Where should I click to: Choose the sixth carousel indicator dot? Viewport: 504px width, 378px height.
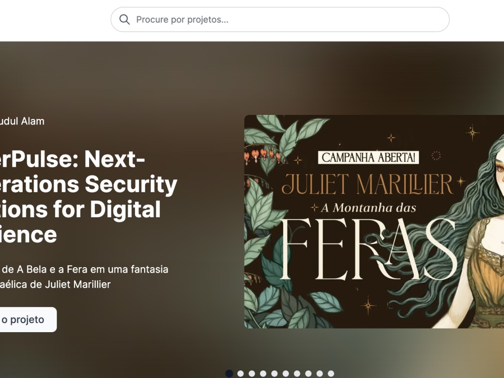coord(285,373)
